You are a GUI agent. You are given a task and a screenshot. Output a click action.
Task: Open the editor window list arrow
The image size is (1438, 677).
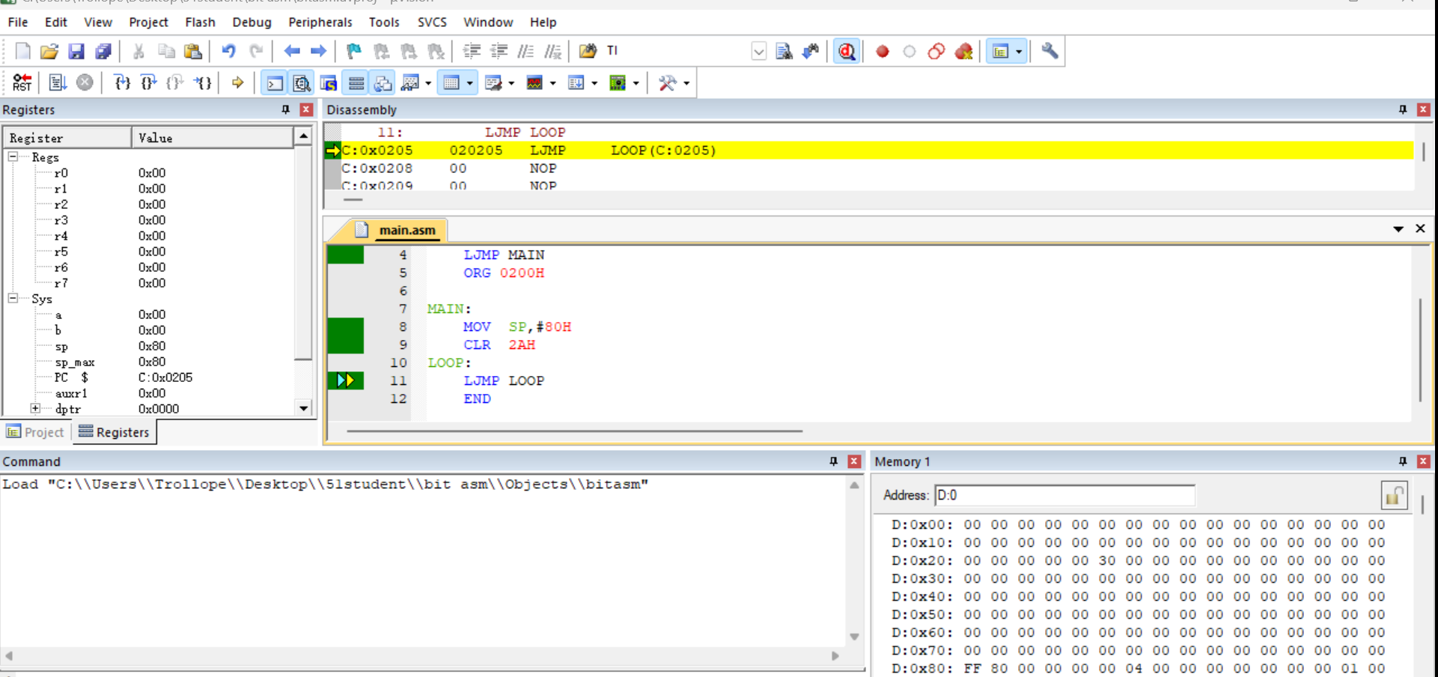[x=1398, y=229]
